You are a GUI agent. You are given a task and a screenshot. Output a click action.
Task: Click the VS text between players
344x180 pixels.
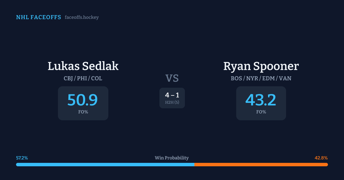point(172,78)
